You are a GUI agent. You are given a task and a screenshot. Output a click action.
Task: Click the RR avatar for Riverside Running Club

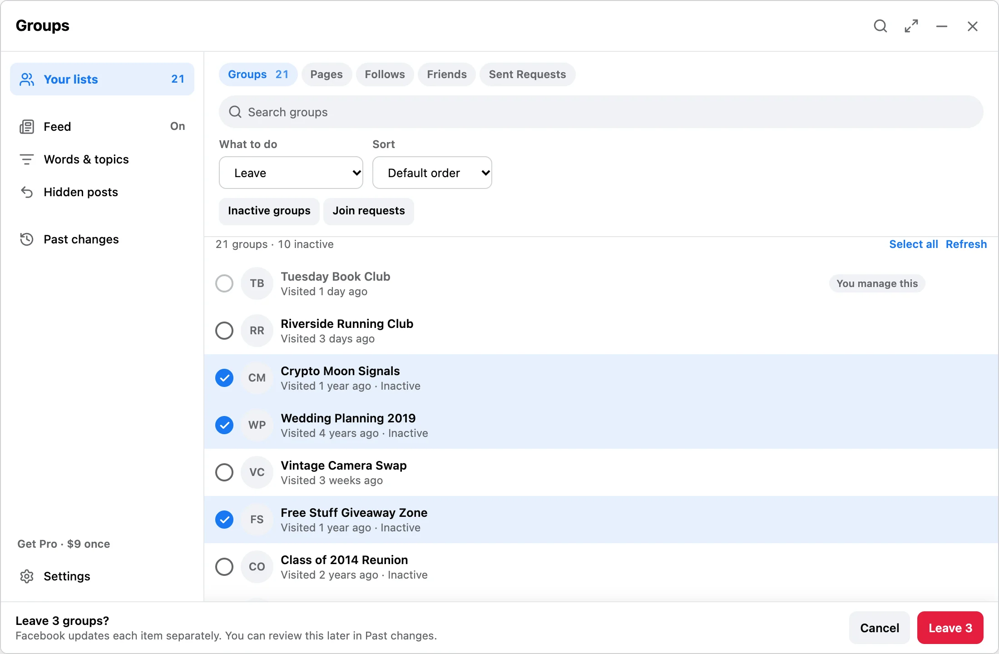(x=257, y=331)
